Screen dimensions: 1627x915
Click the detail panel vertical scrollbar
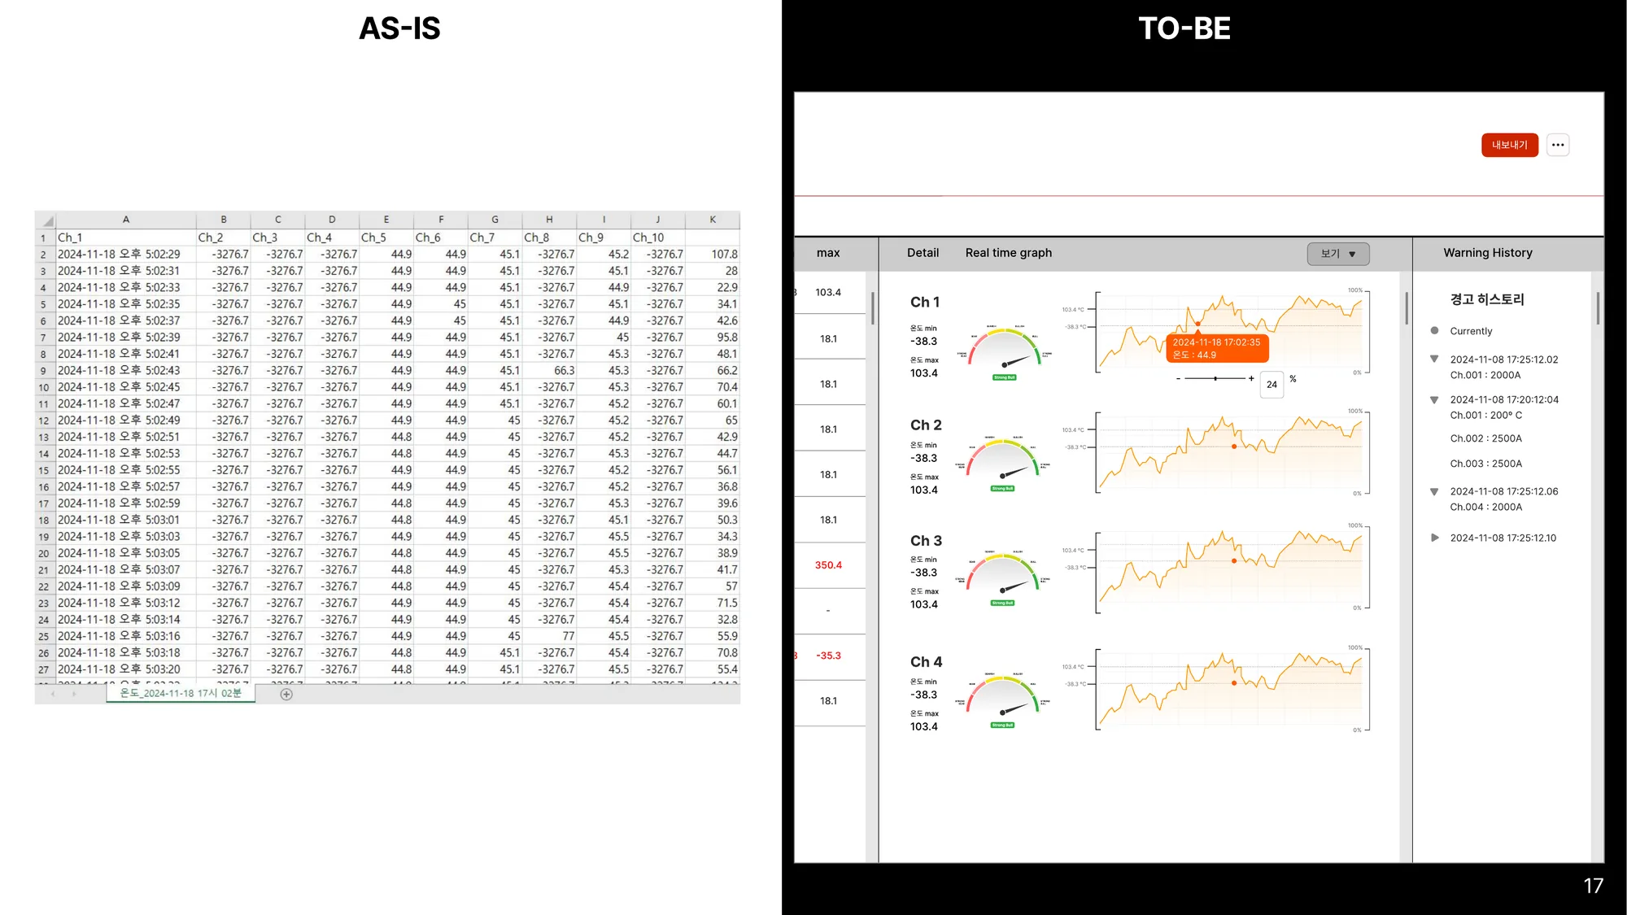pos(1406,308)
